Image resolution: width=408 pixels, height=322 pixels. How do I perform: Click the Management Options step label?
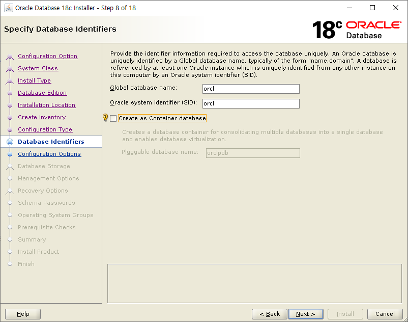tap(48, 178)
